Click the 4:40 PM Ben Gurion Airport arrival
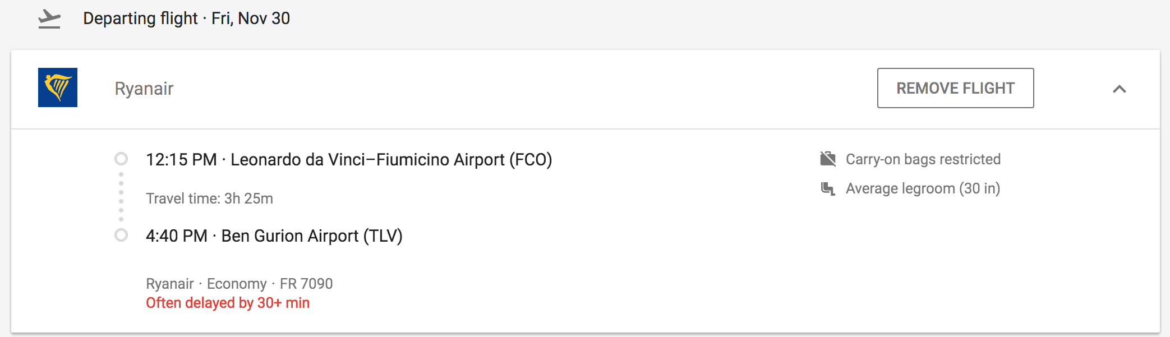Screen dimensions: 1170x337 [x=274, y=236]
